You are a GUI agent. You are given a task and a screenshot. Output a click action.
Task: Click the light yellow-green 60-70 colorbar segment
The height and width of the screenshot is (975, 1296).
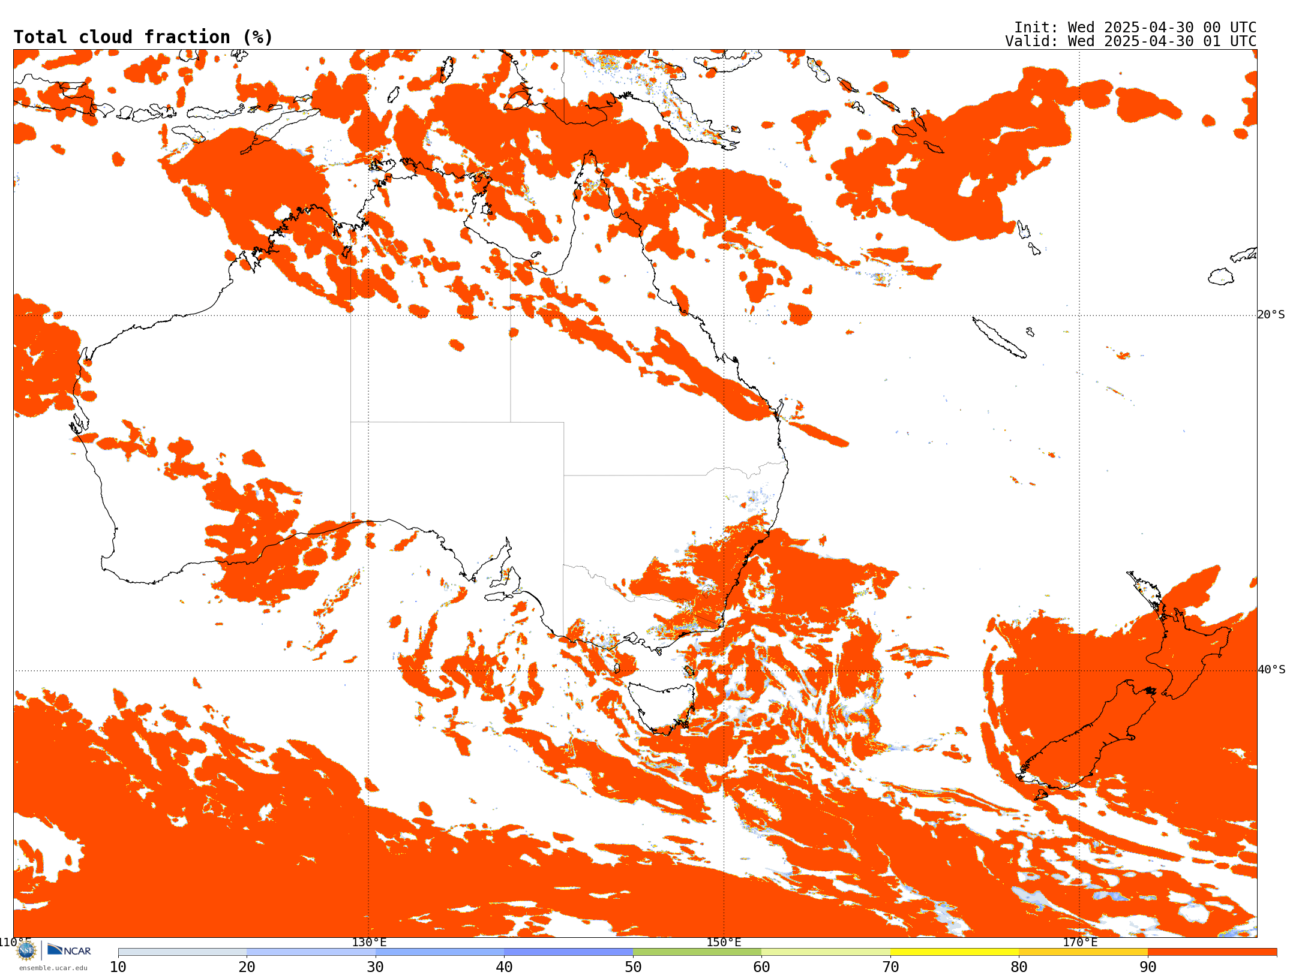(x=826, y=952)
